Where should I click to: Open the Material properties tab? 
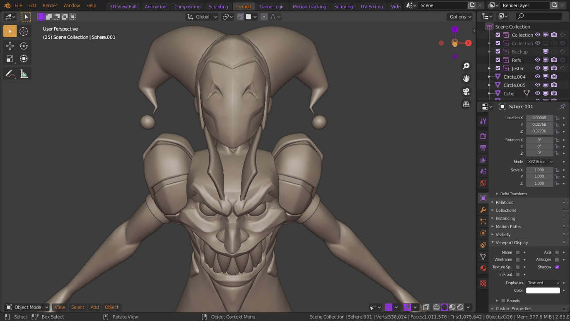(x=483, y=268)
